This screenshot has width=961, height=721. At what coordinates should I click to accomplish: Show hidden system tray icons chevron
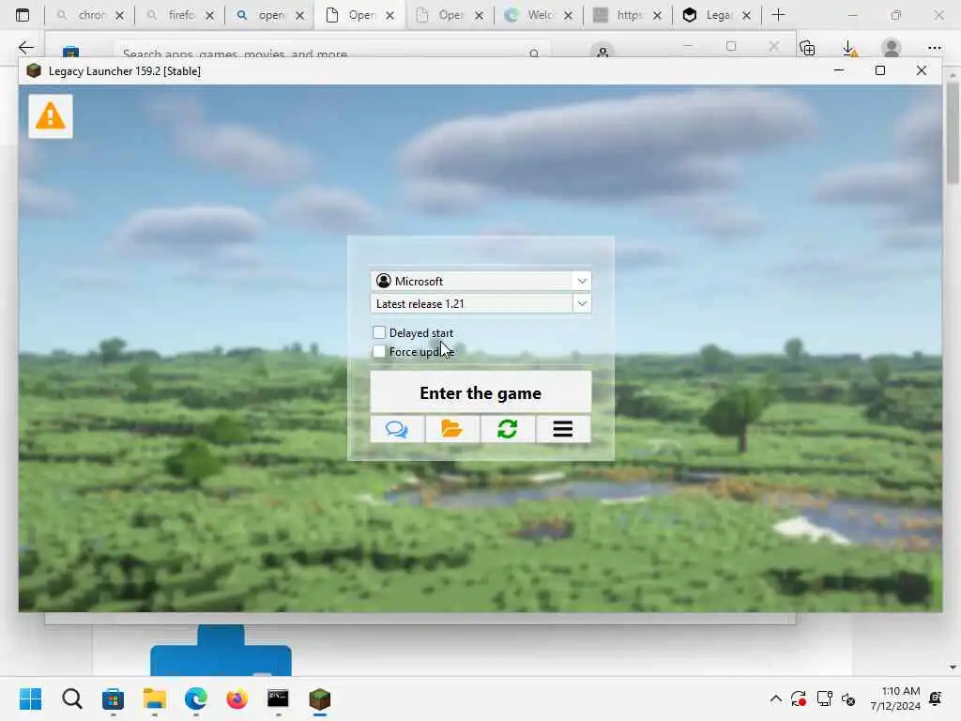776,698
